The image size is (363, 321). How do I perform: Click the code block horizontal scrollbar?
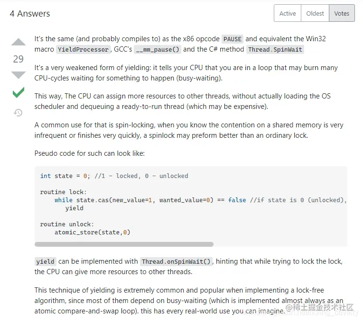click(x=124, y=244)
